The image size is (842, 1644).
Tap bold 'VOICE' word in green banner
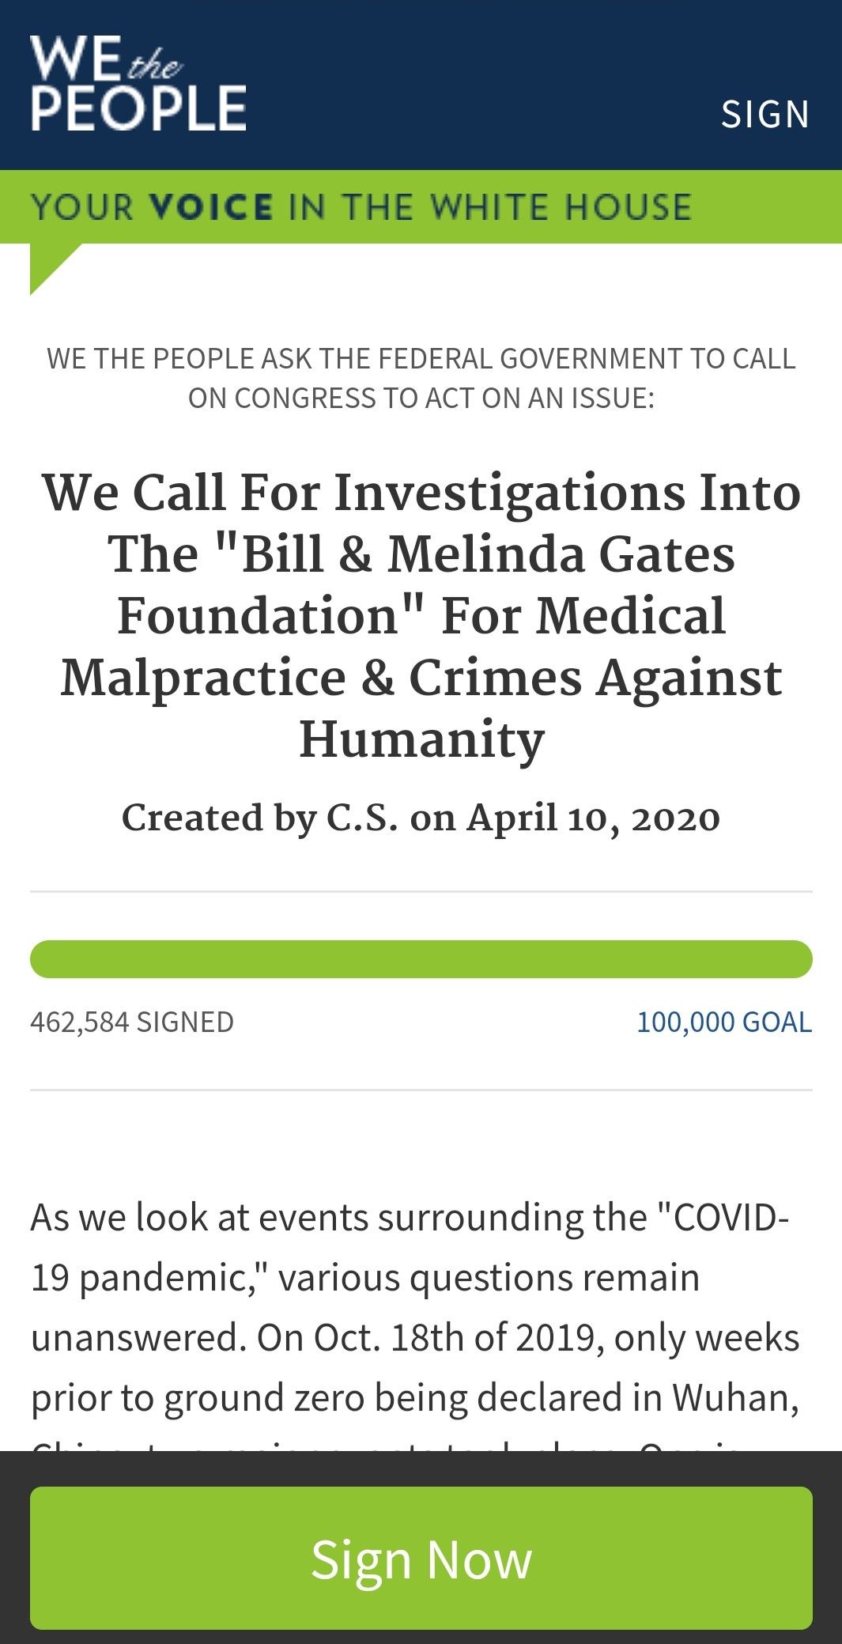pyautogui.click(x=211, y=206)
